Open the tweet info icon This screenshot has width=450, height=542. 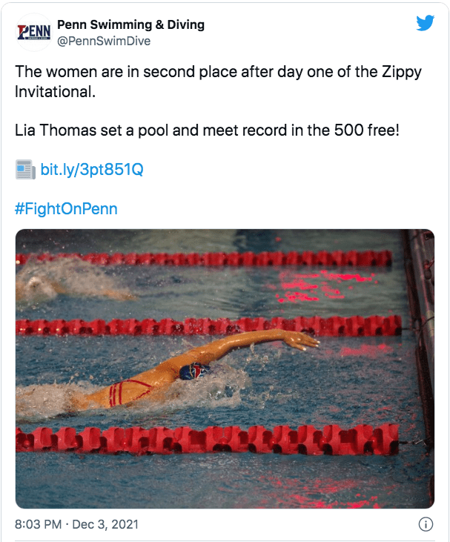426,524
